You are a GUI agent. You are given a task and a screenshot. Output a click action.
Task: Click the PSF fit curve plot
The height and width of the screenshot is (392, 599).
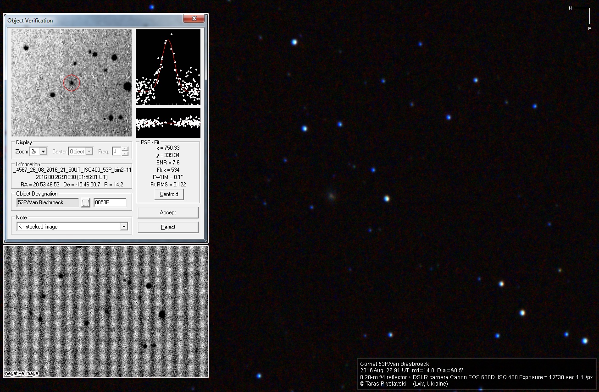(x=168, y=67)
